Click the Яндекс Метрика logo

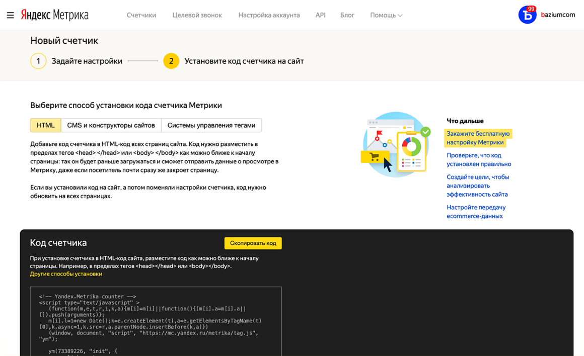click(x=55, y=15)
